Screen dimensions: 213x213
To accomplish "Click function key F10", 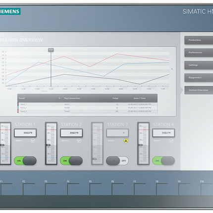I will 207,188.
